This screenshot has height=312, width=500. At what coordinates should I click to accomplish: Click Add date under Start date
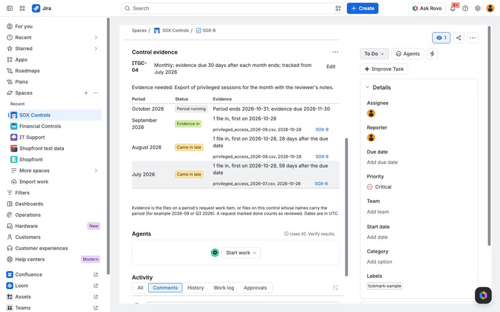pos(377,237)
